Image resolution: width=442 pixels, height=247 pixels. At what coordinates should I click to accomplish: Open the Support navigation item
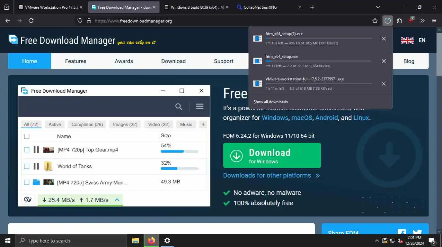[224, 61]
